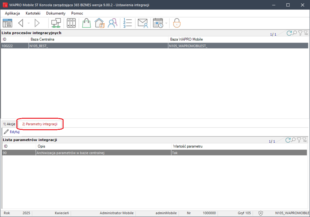
Task: Sort by the Baza WAPRO Mobile column header
Action: (238, 39)
